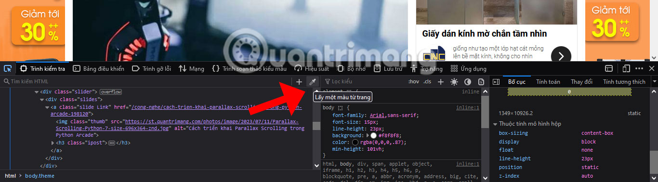Image resolution: width=658 pixels, height=182 pixels.
Task: Toggle the :hov pseudo-class panel
Action: (x=413, y=82)
